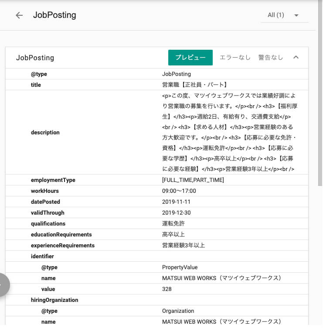Select the JobPosting page heading text

(x=54, y=15)
